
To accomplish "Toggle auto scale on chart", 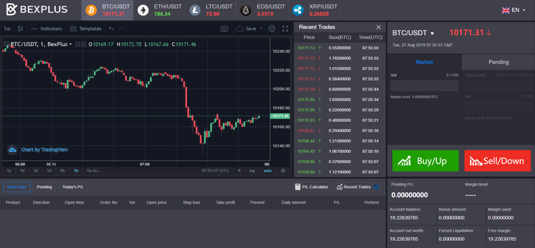I will [267, 171].
